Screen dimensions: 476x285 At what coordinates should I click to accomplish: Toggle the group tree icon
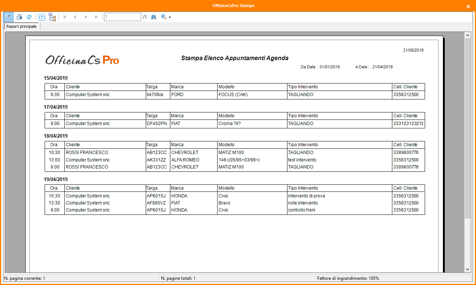click(52, 17)
